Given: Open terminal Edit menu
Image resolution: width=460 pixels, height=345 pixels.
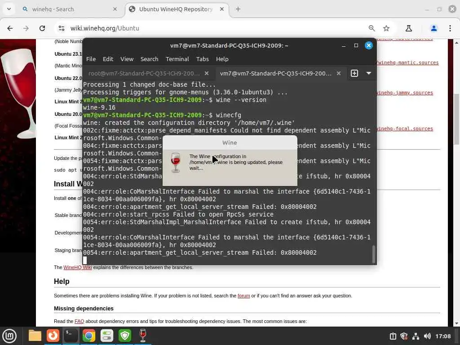Looking at the screenshot, I should pos(108,59).
